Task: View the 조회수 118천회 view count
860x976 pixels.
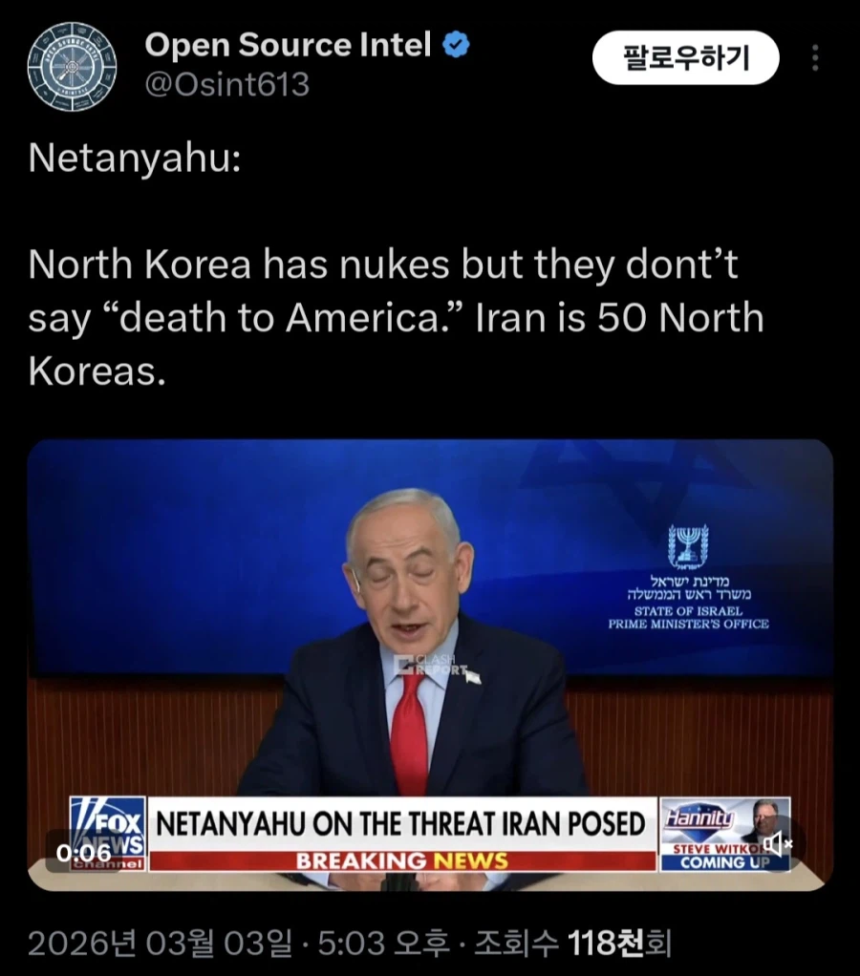Action: pyautogui.click(x=573, y=943)
